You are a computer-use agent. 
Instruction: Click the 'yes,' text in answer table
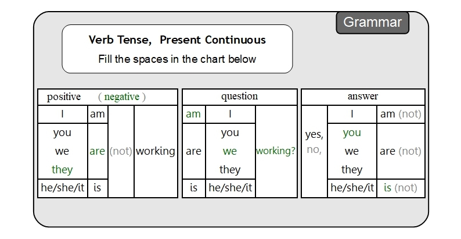tap(314, 135)
